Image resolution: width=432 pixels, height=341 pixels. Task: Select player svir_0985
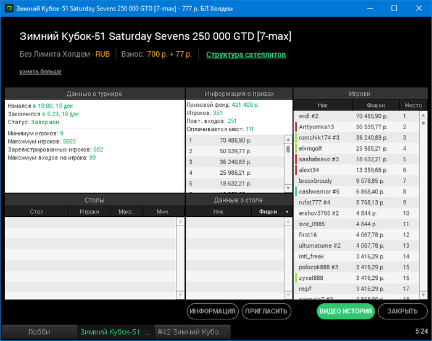357,224
